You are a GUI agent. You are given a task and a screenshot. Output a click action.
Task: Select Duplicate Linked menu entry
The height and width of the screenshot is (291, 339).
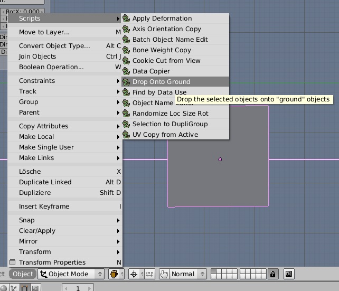point(65,182)
